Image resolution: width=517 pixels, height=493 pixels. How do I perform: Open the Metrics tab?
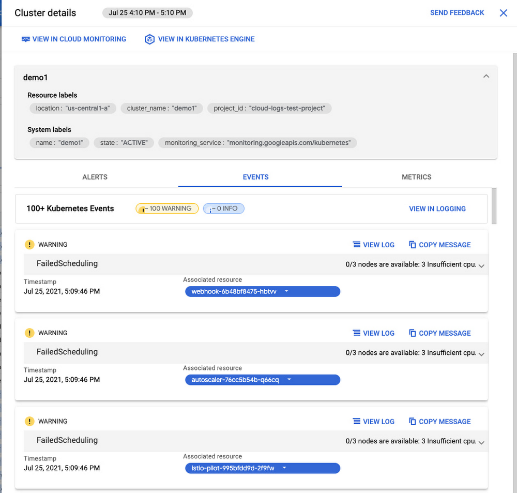coord(416,177)
